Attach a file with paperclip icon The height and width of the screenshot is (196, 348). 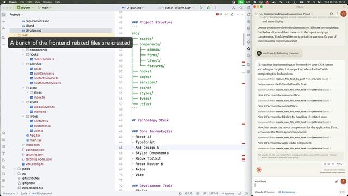pyautogui.click(x=337, y=181)
